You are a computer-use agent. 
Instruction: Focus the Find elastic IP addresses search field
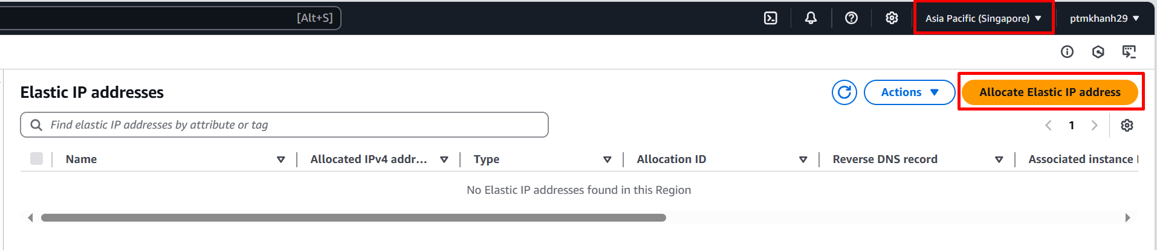pyautogui.click(x=284, y=125)
